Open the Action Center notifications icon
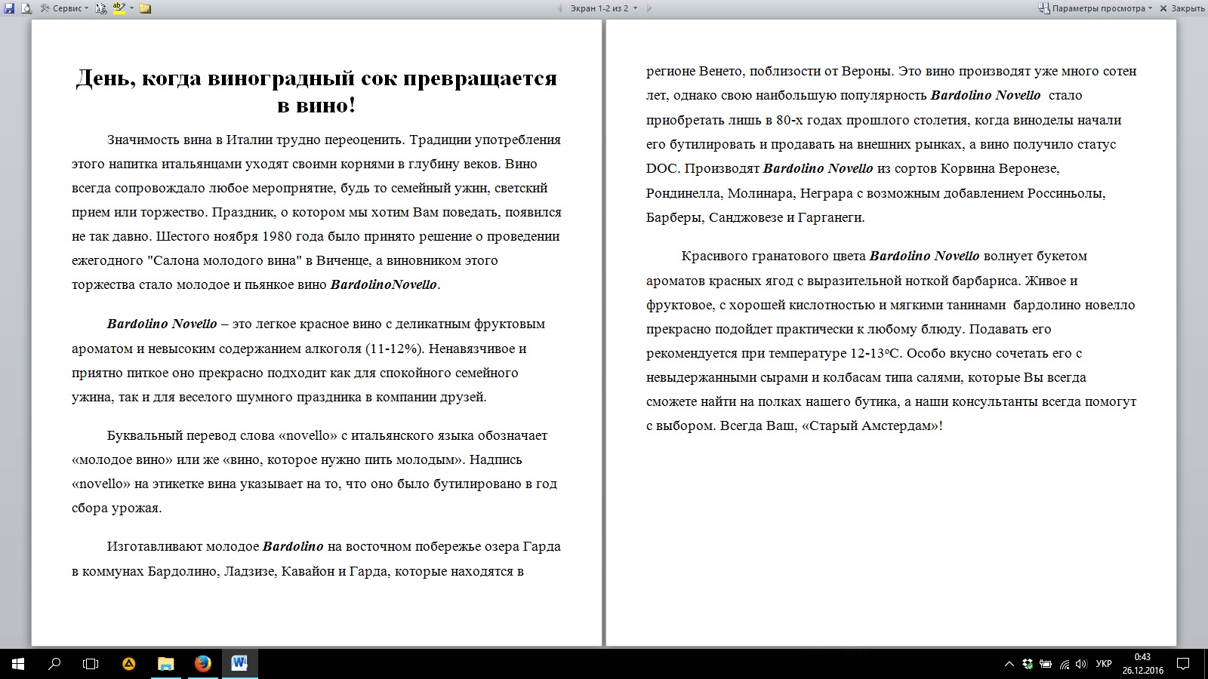 point(1183,665)
